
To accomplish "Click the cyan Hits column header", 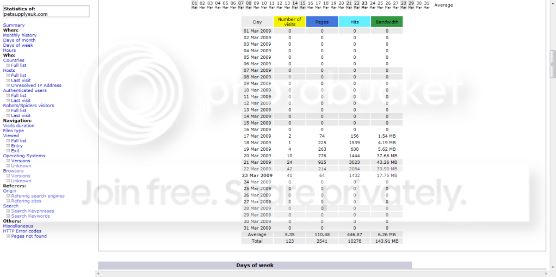I will [x=355, y=22].
